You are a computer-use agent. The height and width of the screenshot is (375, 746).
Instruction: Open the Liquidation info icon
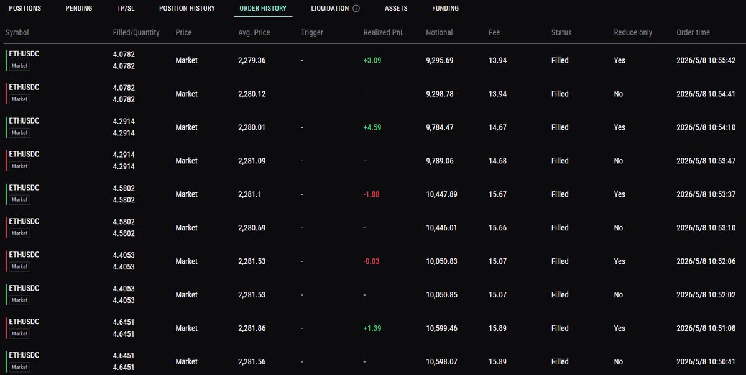(x=356, y=9)
